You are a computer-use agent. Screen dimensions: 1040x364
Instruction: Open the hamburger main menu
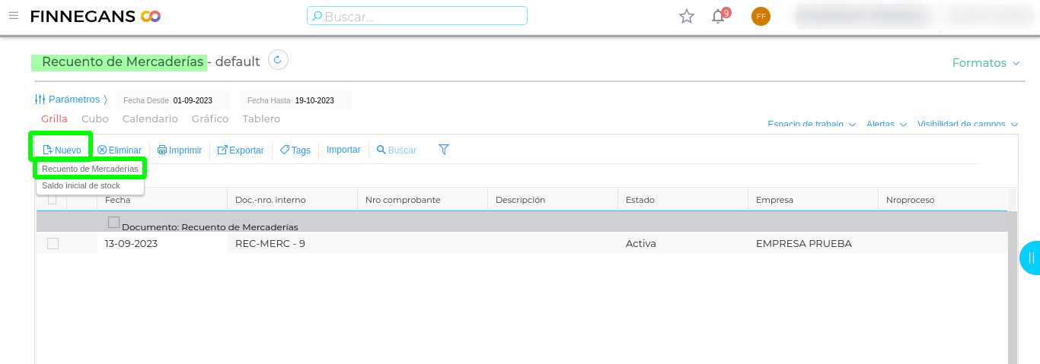pos(14,15)
